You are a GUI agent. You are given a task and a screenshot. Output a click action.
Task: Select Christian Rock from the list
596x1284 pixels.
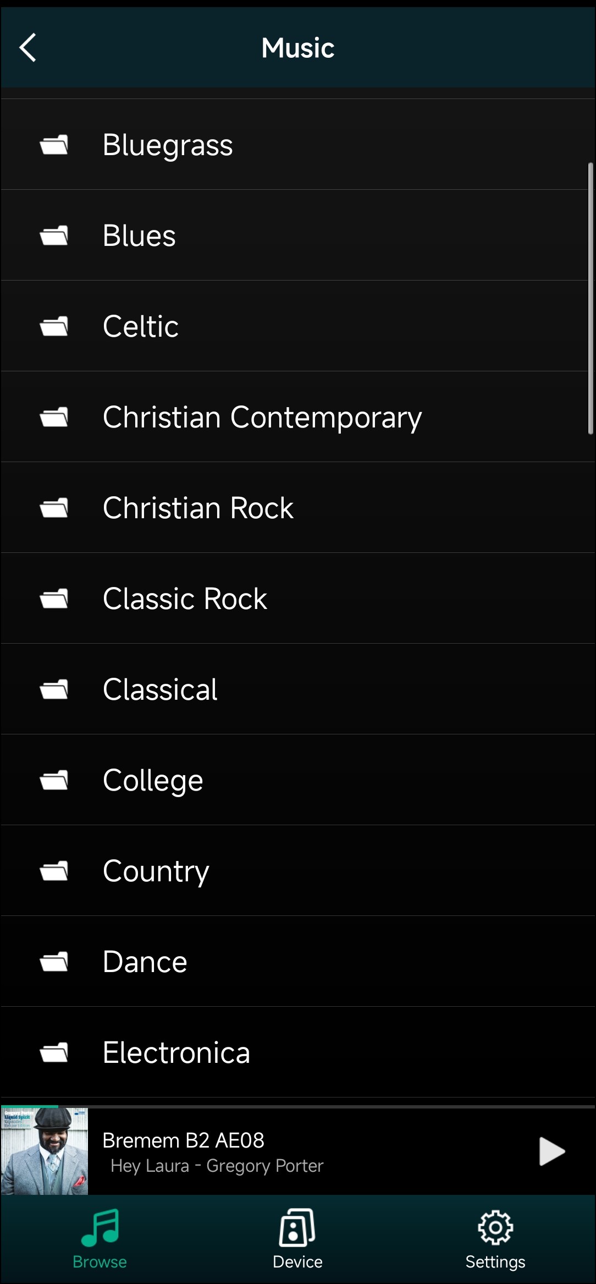198,508
